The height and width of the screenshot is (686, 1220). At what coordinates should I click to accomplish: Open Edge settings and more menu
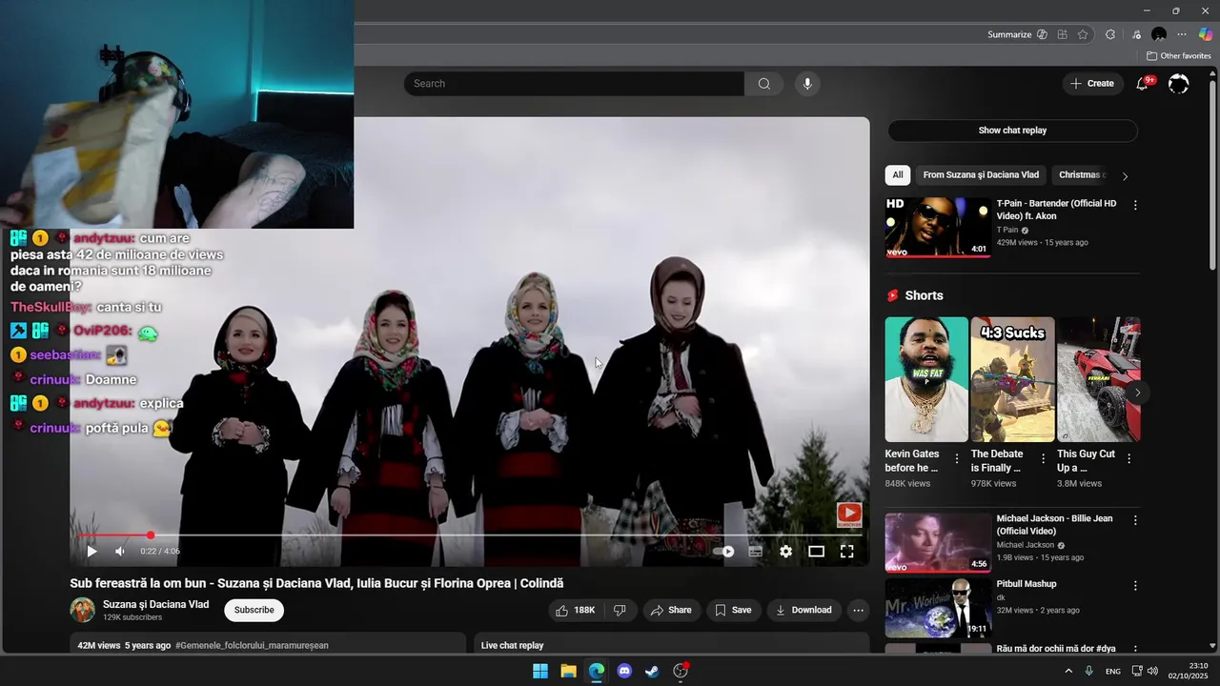(x=1182, y=34)
